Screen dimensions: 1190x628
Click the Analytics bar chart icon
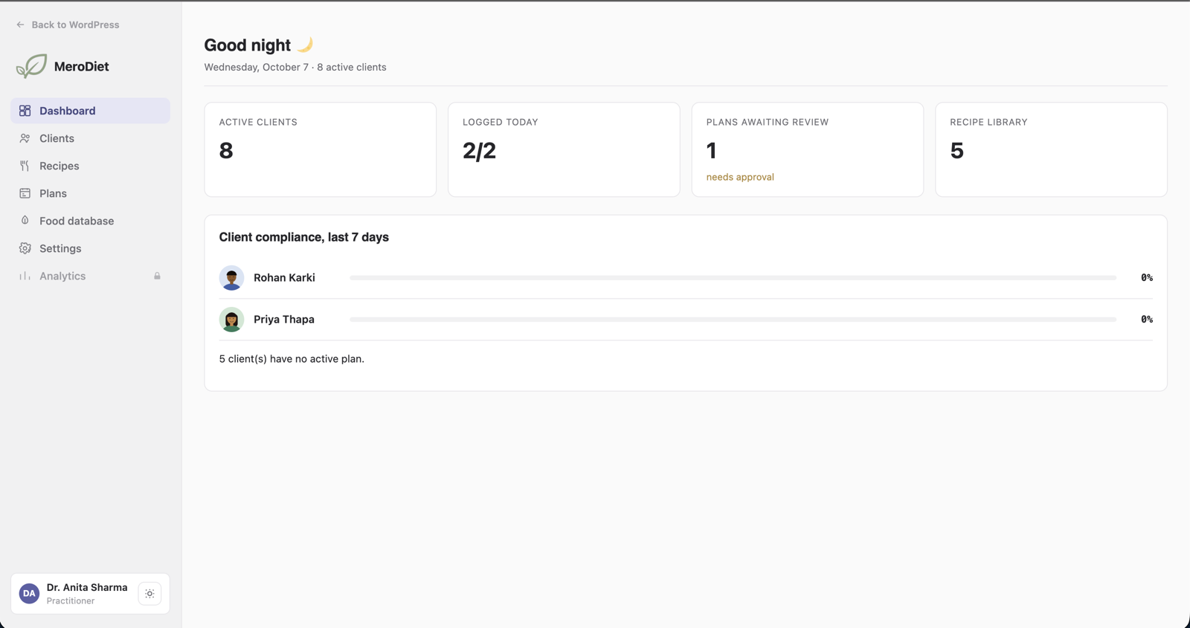click(25, 276)
